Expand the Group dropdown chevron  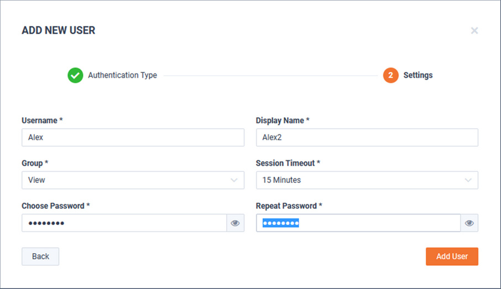(x=234, y=180)
